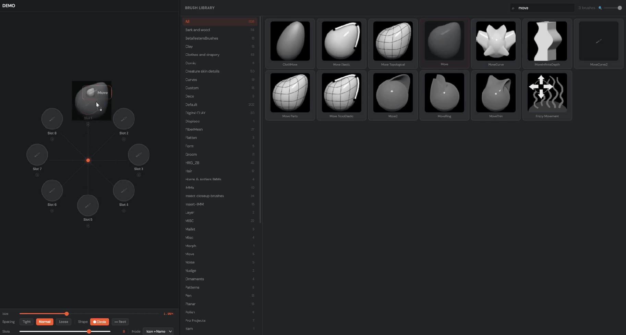Choose the Move Topological brush

tap(393, 43)
